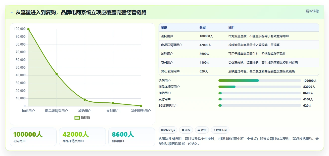Click the Chart.js tag
Image resolution: width=329 pixels, height=156 pixels.
168,130
